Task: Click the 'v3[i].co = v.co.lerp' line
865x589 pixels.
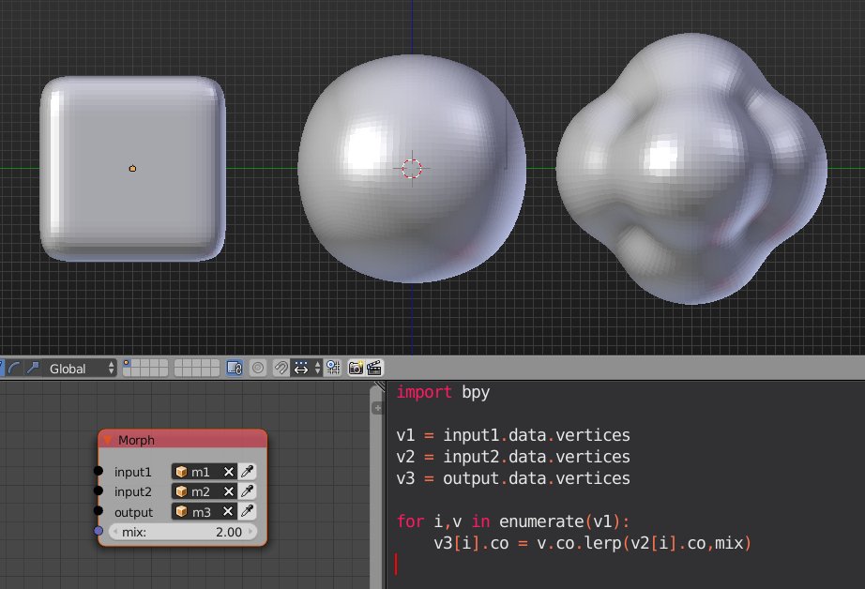Action: (592, 543)
